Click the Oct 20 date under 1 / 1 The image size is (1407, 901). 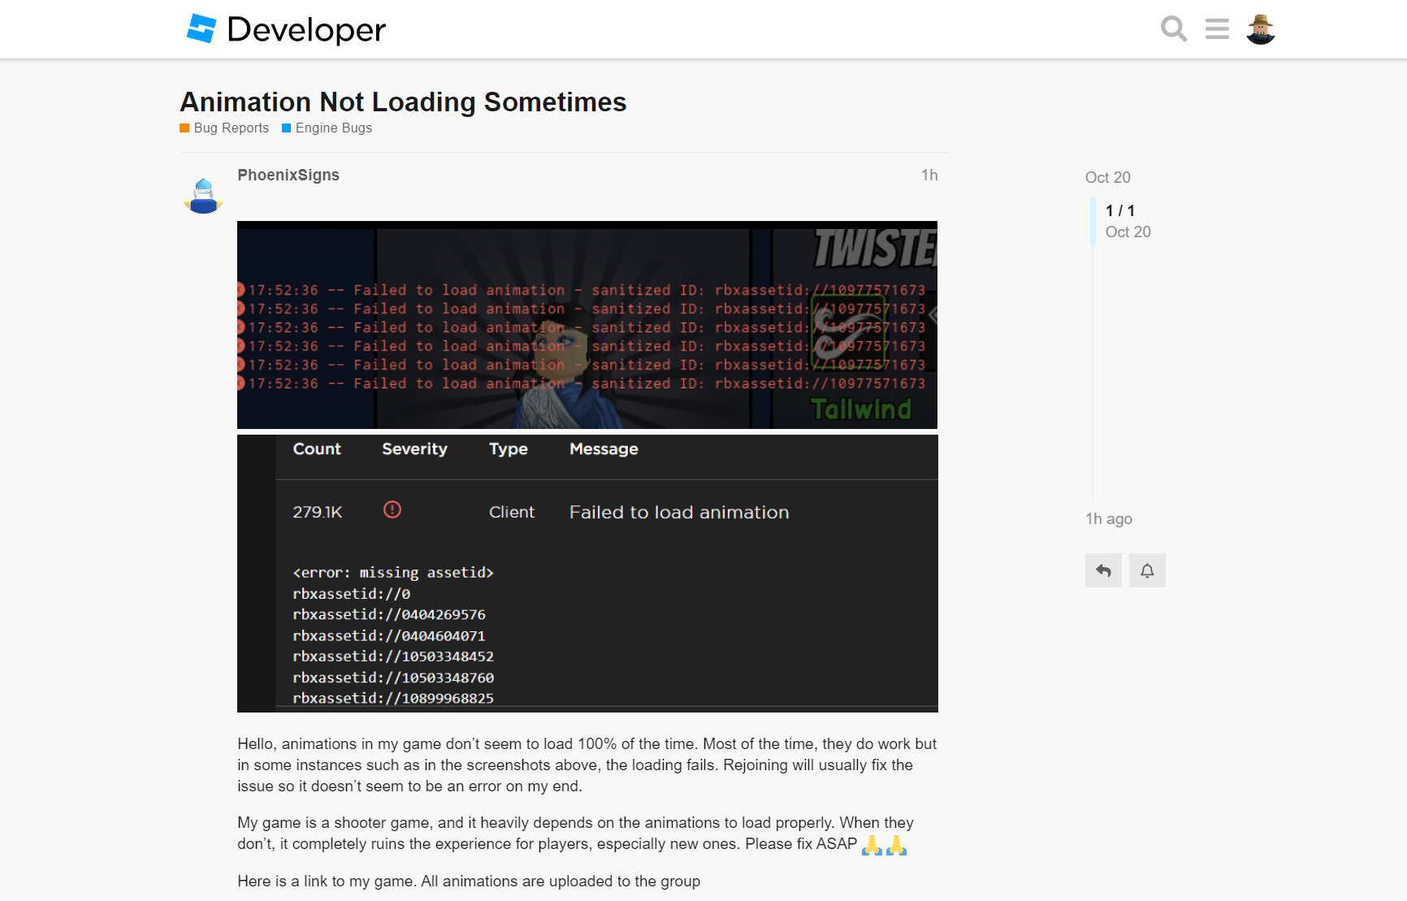click(1128, 232)
